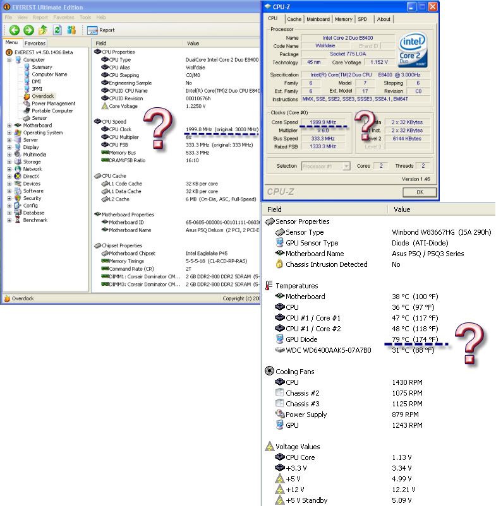This screenshot has height=506, width=496.
Task: Click the Benchmark hourglass icon
Action: pos(18,220)
